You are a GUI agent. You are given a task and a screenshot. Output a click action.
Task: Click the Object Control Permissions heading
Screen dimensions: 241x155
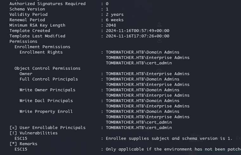pyautogui.click(x=47, y=68)
